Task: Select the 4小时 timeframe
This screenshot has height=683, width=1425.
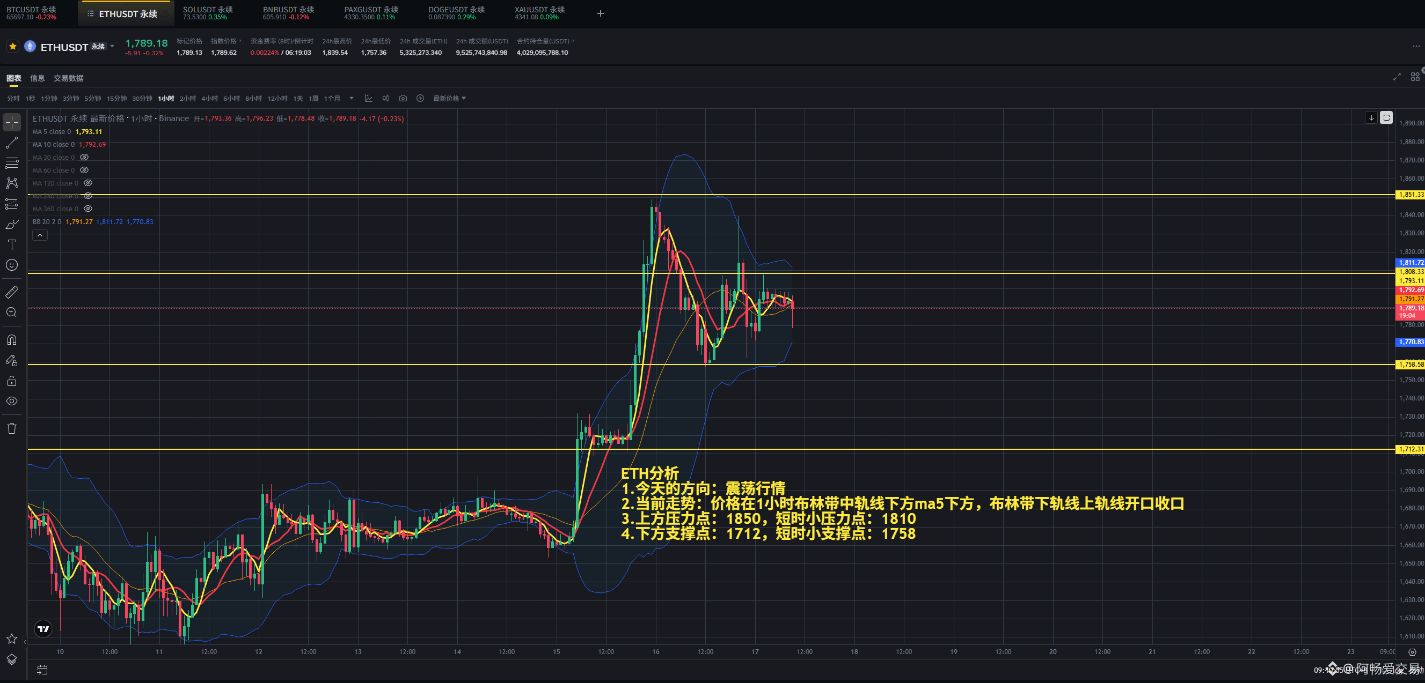Action: pyautogui.click(x=210, y=98)
